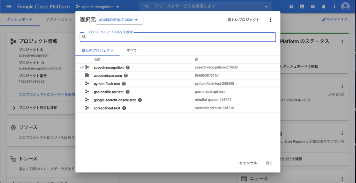Select spreadsheet-test project name
The height and width of the screenshot is (183, 356).
click(x=107, y=108)
